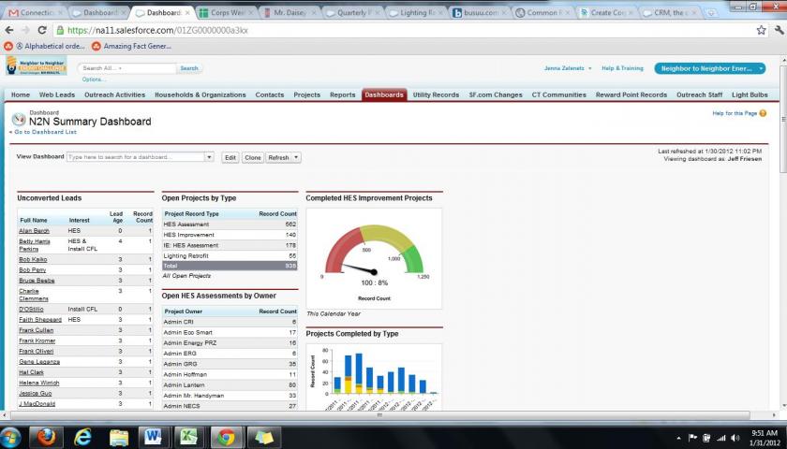This screenshot has height=449, width=787.
Task: Open Word from the taskbar
Action: 154,438
